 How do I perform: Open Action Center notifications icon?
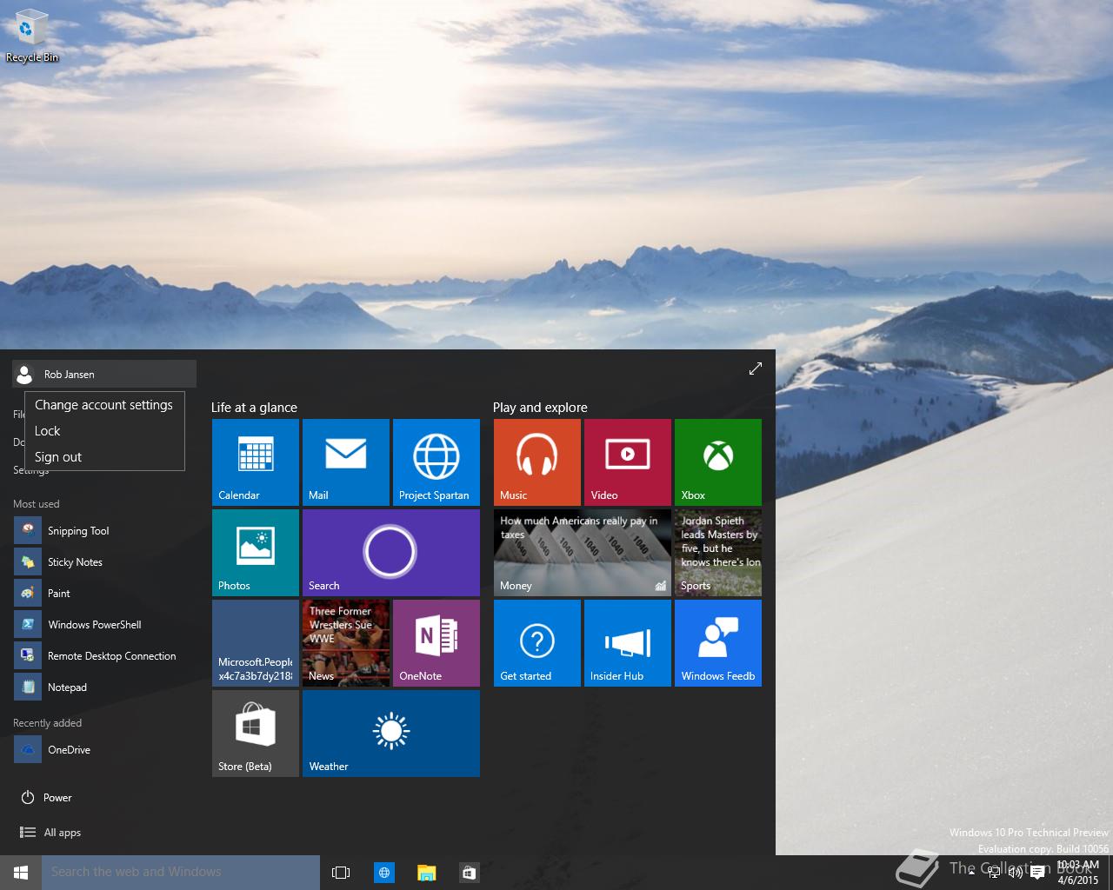coord(1036,873)
